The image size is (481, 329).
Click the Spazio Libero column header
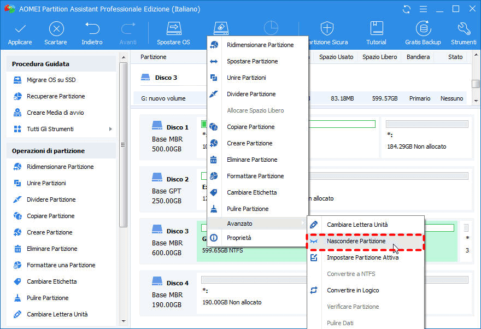pos(379,57)
